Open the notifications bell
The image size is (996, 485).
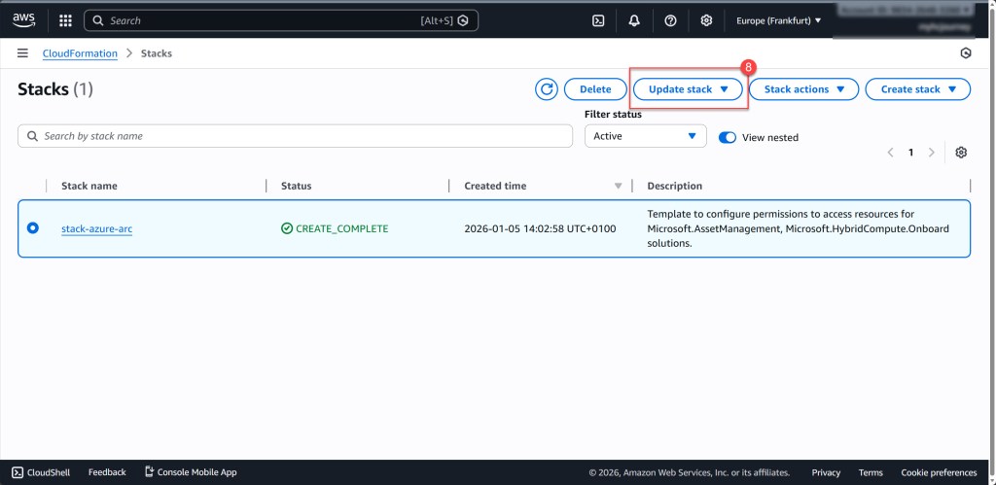pyautogui.click(x=634, y=20)
